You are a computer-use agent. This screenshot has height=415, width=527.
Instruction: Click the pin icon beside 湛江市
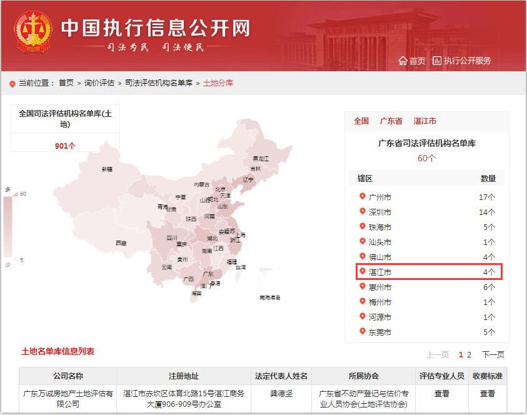(363, 271)
